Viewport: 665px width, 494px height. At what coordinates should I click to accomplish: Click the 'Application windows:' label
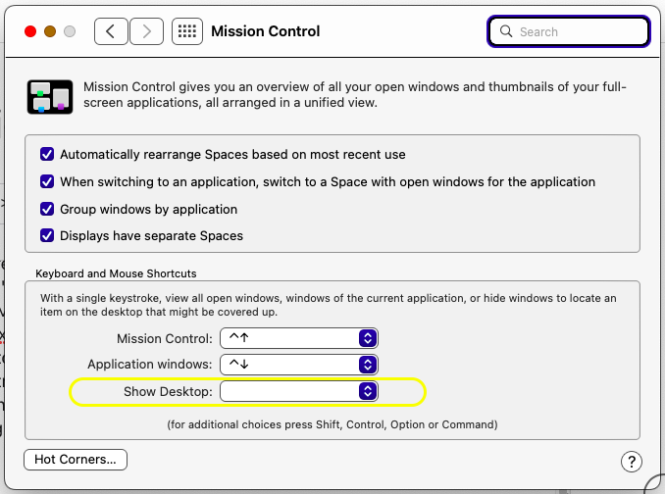point(150,365)
